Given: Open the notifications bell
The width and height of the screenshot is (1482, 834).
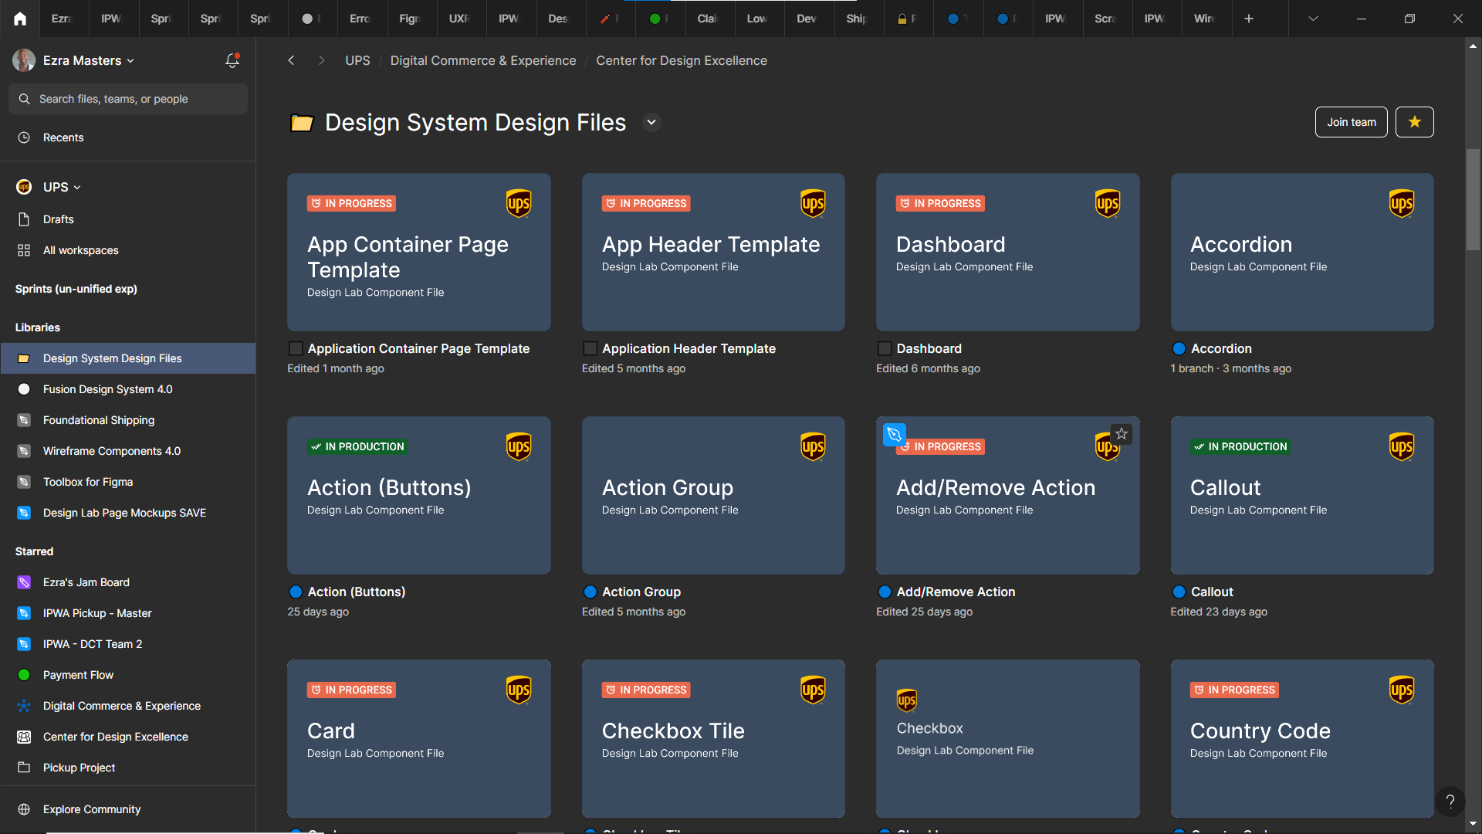Looking at the screenshot, I should point(232,60).
